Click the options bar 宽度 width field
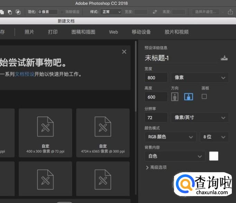The height and width of the screenshot is (203, 236). [141, 12]
